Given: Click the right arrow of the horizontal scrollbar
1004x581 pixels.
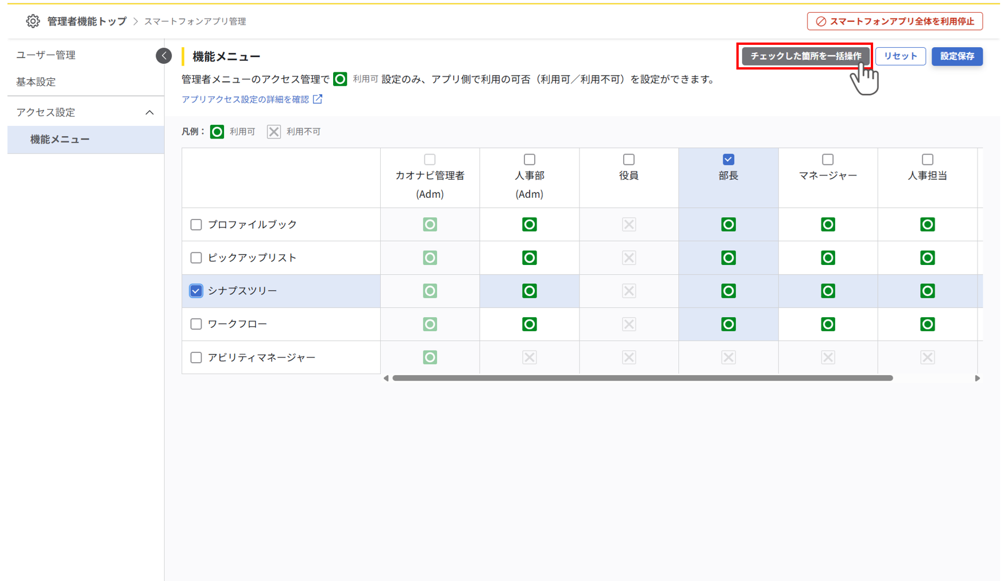Looking at the screenshot, I should (977, 378).
